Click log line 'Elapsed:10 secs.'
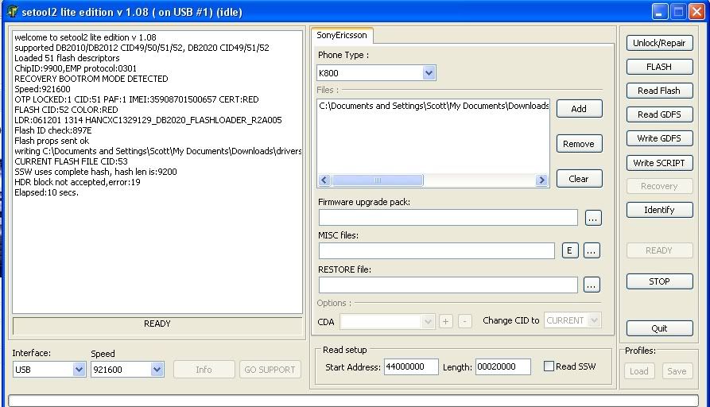 point(46,192)
